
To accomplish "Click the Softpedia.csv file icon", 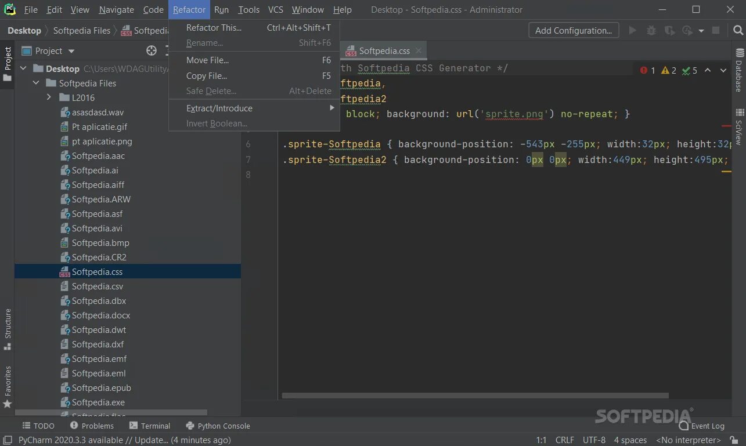I will tap(64, 287).
